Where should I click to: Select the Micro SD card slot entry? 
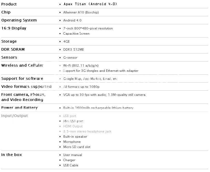click(77, 147)
